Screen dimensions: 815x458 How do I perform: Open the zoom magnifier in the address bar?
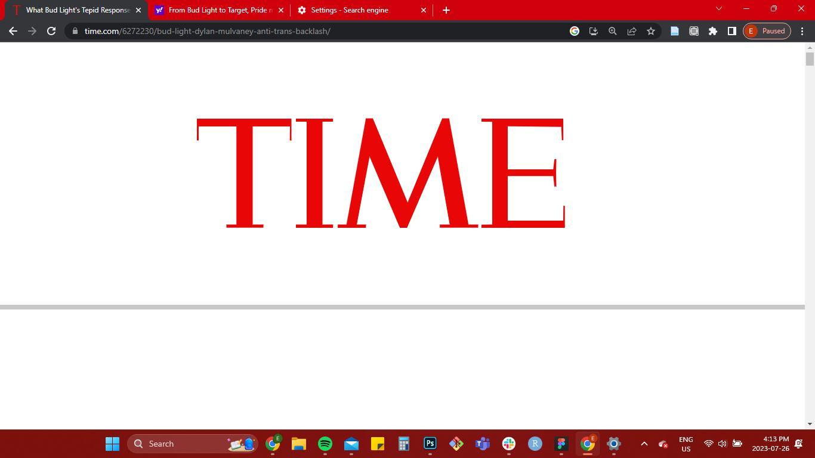[x=613, y=31]
